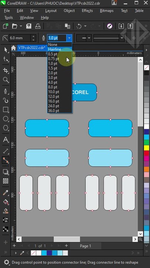Open the Window menu
Viewport: 150px width, 268px height.
pos(27,17)
